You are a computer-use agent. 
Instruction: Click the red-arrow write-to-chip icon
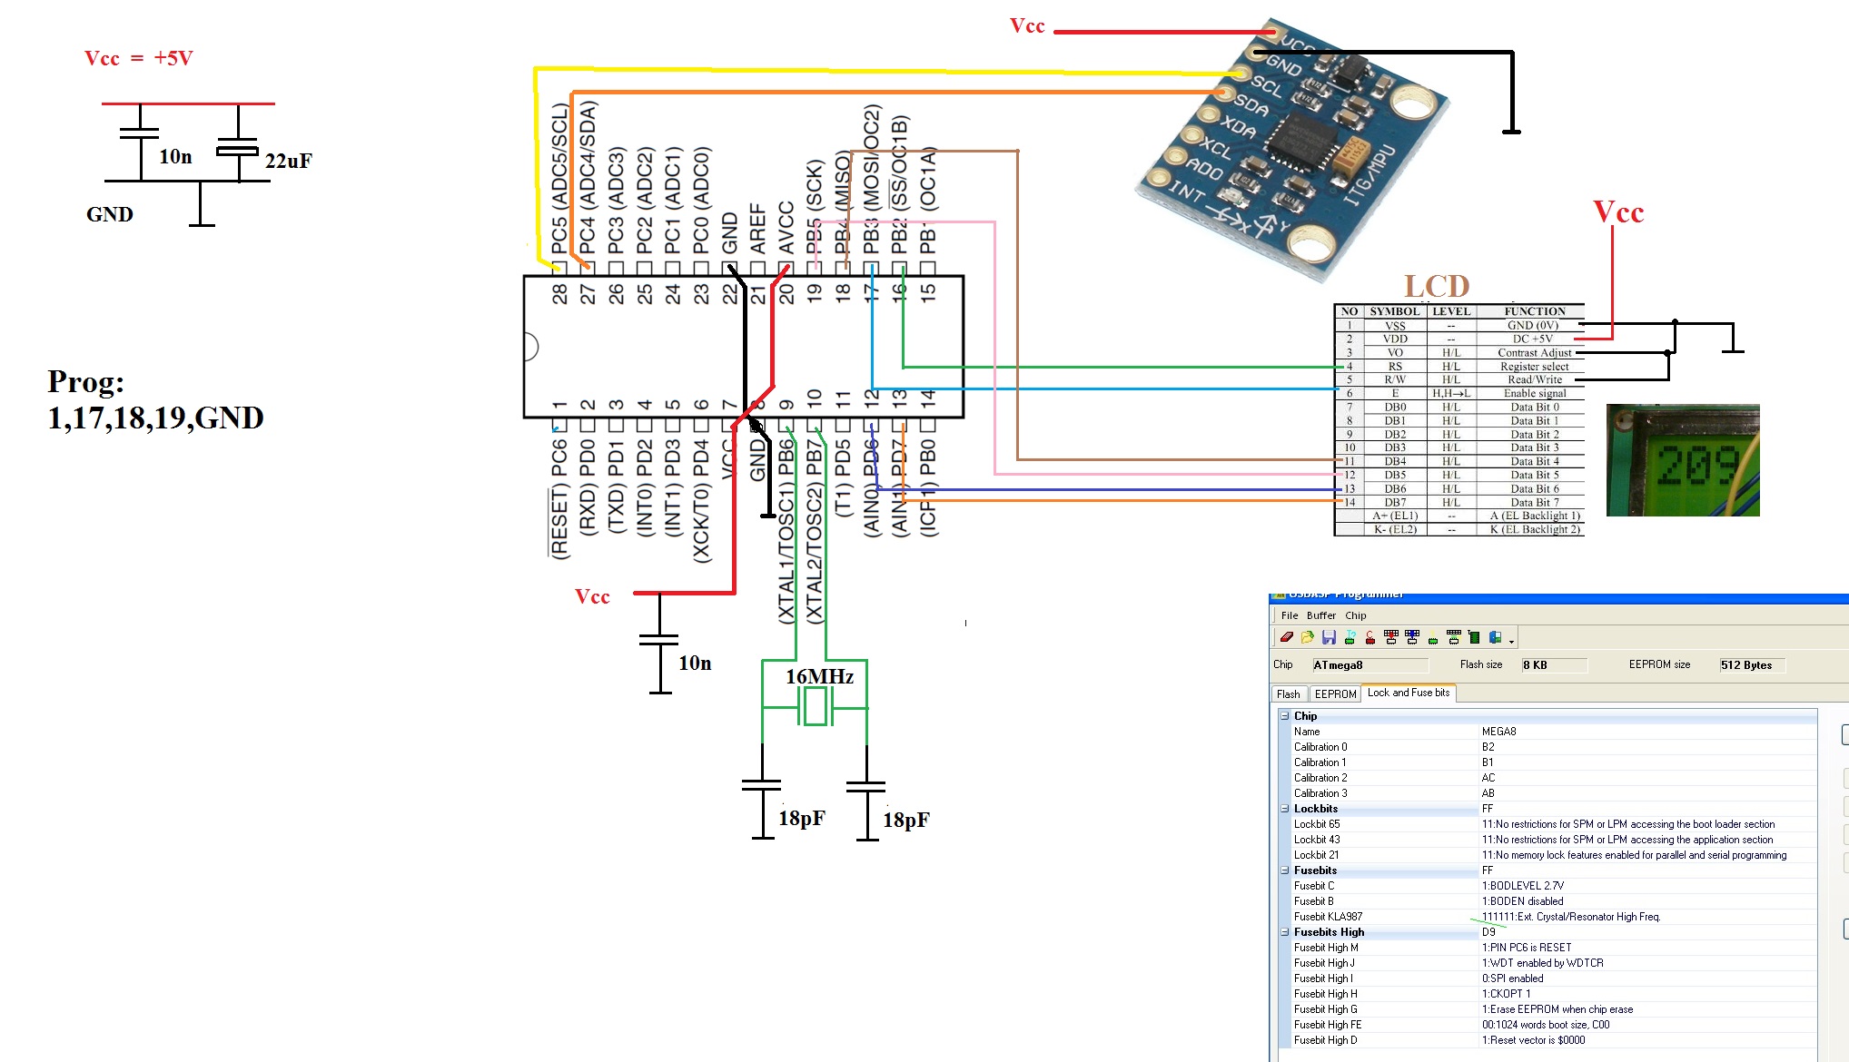(1391, 637)
